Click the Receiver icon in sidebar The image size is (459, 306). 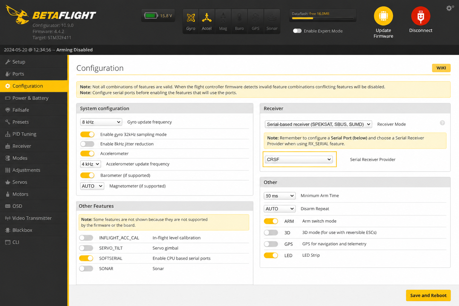8,146
